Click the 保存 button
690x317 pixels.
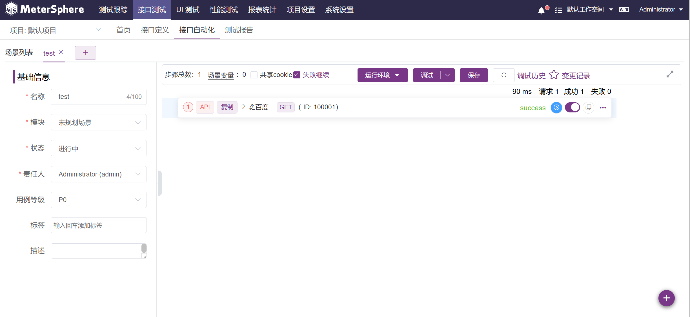(474, 75)
